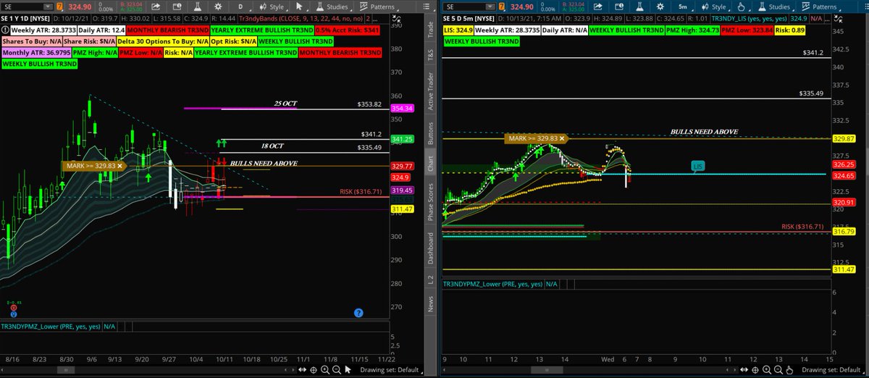Click the orange 7 badge on the left chart
This screenshot has width=869, height=378.
click(59, 7)
